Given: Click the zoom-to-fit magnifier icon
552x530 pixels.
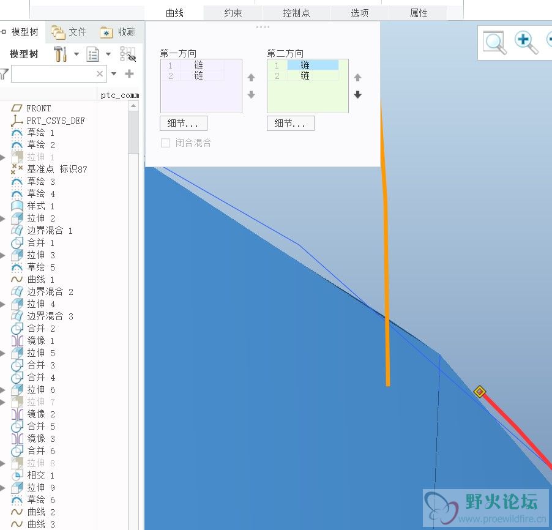Looking at the screenshot, I should (x=494, y=43).
